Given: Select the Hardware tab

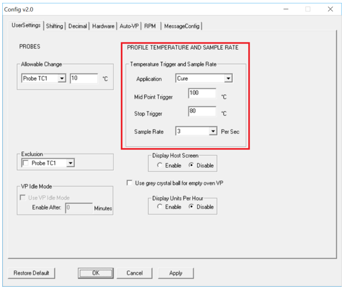Looking at the screenshot, I should tap(103, 26).
